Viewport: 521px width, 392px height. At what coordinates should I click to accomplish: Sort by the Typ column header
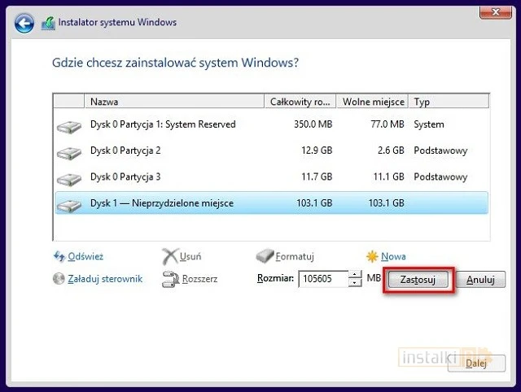point(449,102)
